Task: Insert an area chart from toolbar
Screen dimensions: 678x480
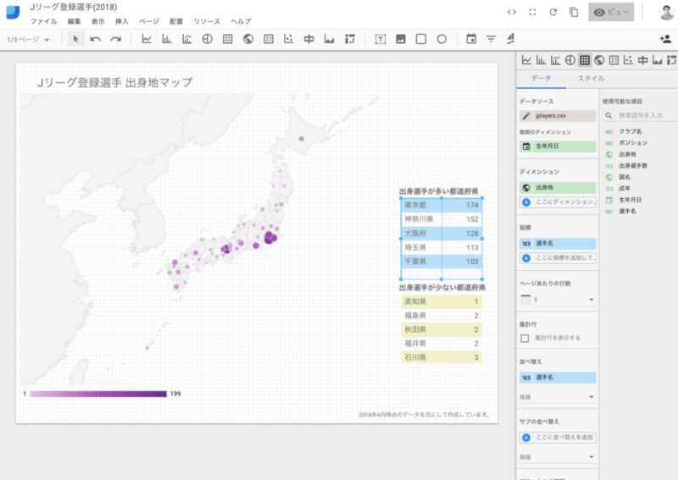Action: pos(329,39)
